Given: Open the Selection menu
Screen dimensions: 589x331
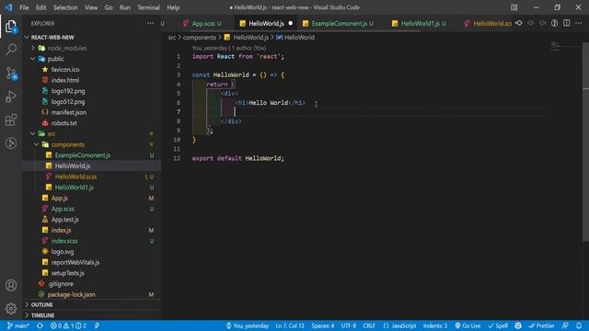Looking at the screenshot, I should point(65,7).
